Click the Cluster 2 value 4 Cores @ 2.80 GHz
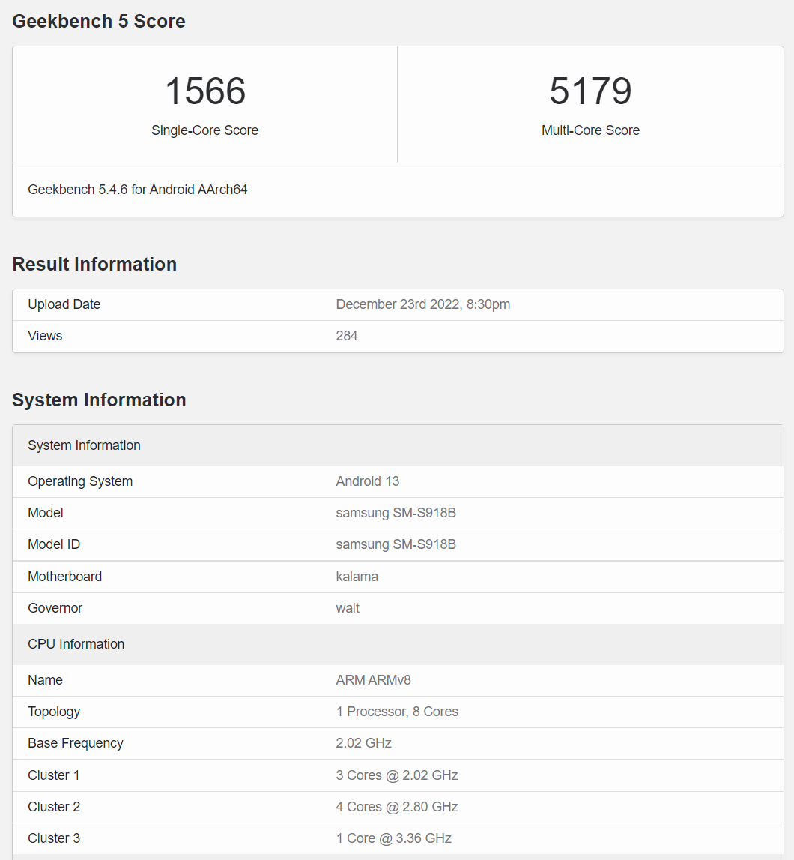The height and width of the screenshot is (860, 794). point(397,807)
